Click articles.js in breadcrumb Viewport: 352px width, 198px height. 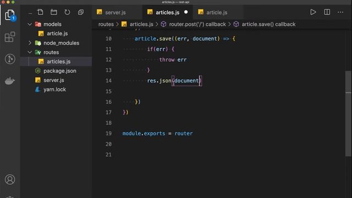point(141,24)
